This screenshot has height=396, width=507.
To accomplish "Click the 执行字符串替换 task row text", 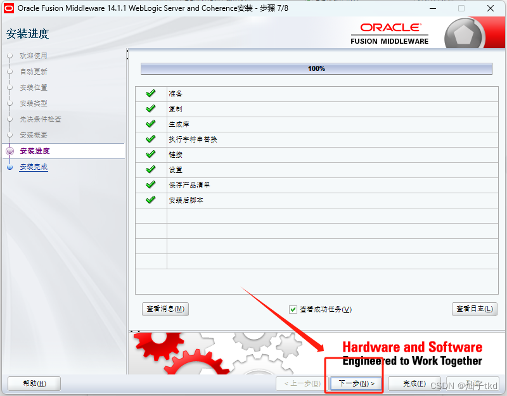I will point(193,139).
